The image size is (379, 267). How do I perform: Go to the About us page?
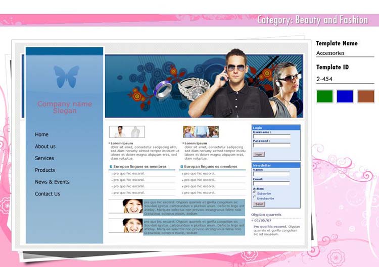pyautogui.click(x=45, y=147)
